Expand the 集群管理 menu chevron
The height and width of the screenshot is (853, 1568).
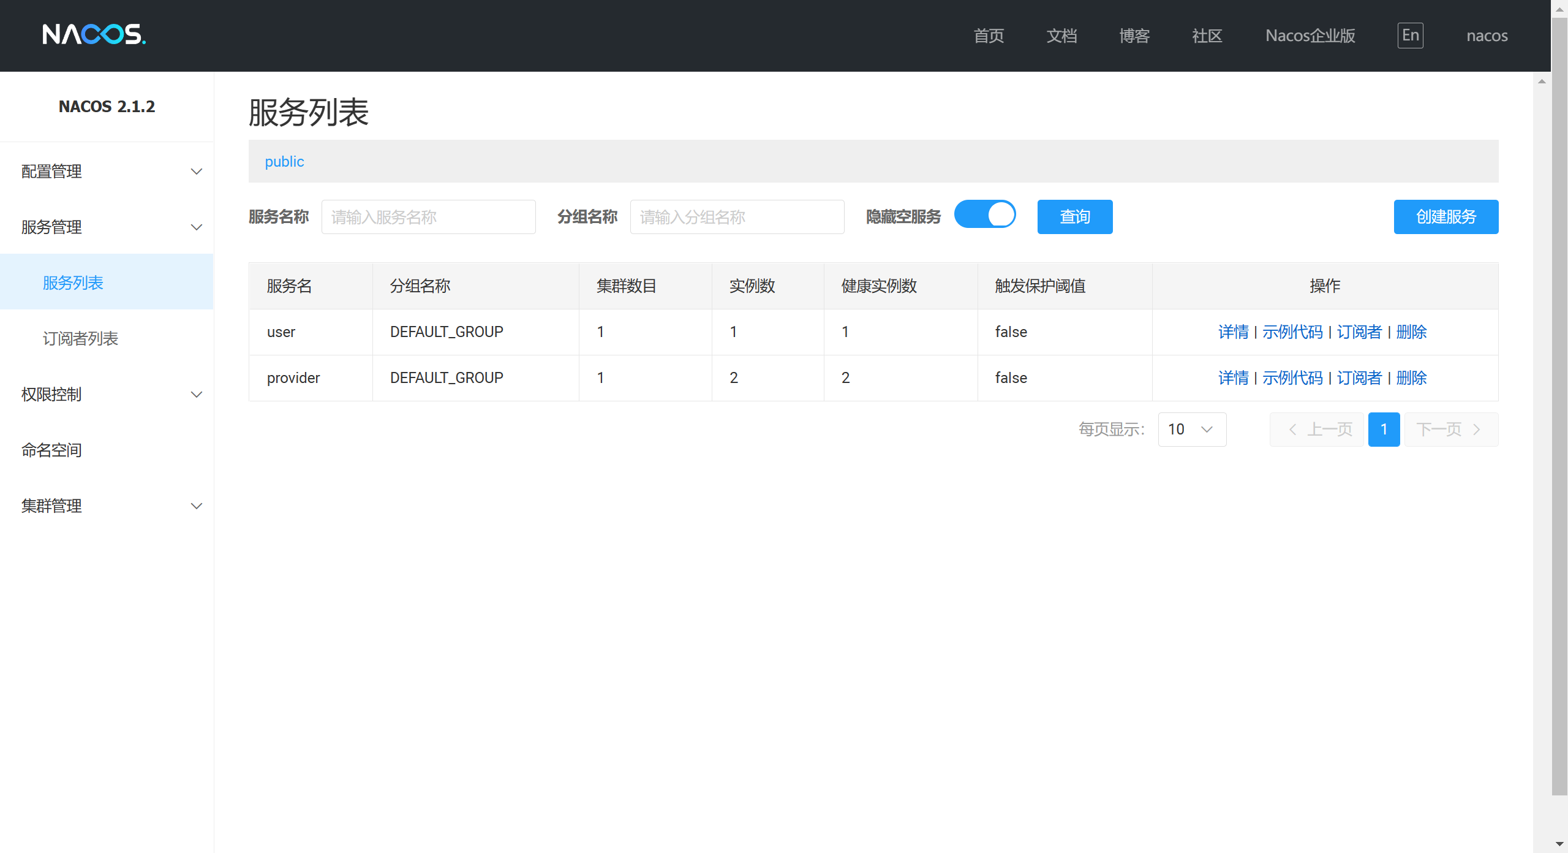coord(197,506)
